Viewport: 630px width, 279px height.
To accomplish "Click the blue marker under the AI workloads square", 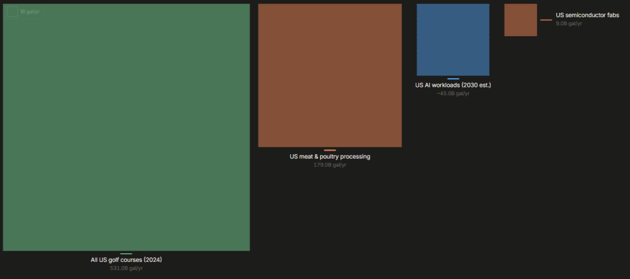I will 453,79.
